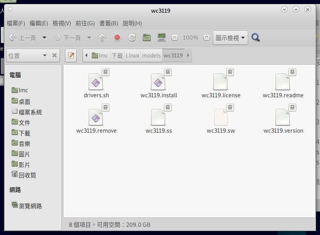
Task: Click the 網路 sidebar section heading
Action: (x=15, y=190)
